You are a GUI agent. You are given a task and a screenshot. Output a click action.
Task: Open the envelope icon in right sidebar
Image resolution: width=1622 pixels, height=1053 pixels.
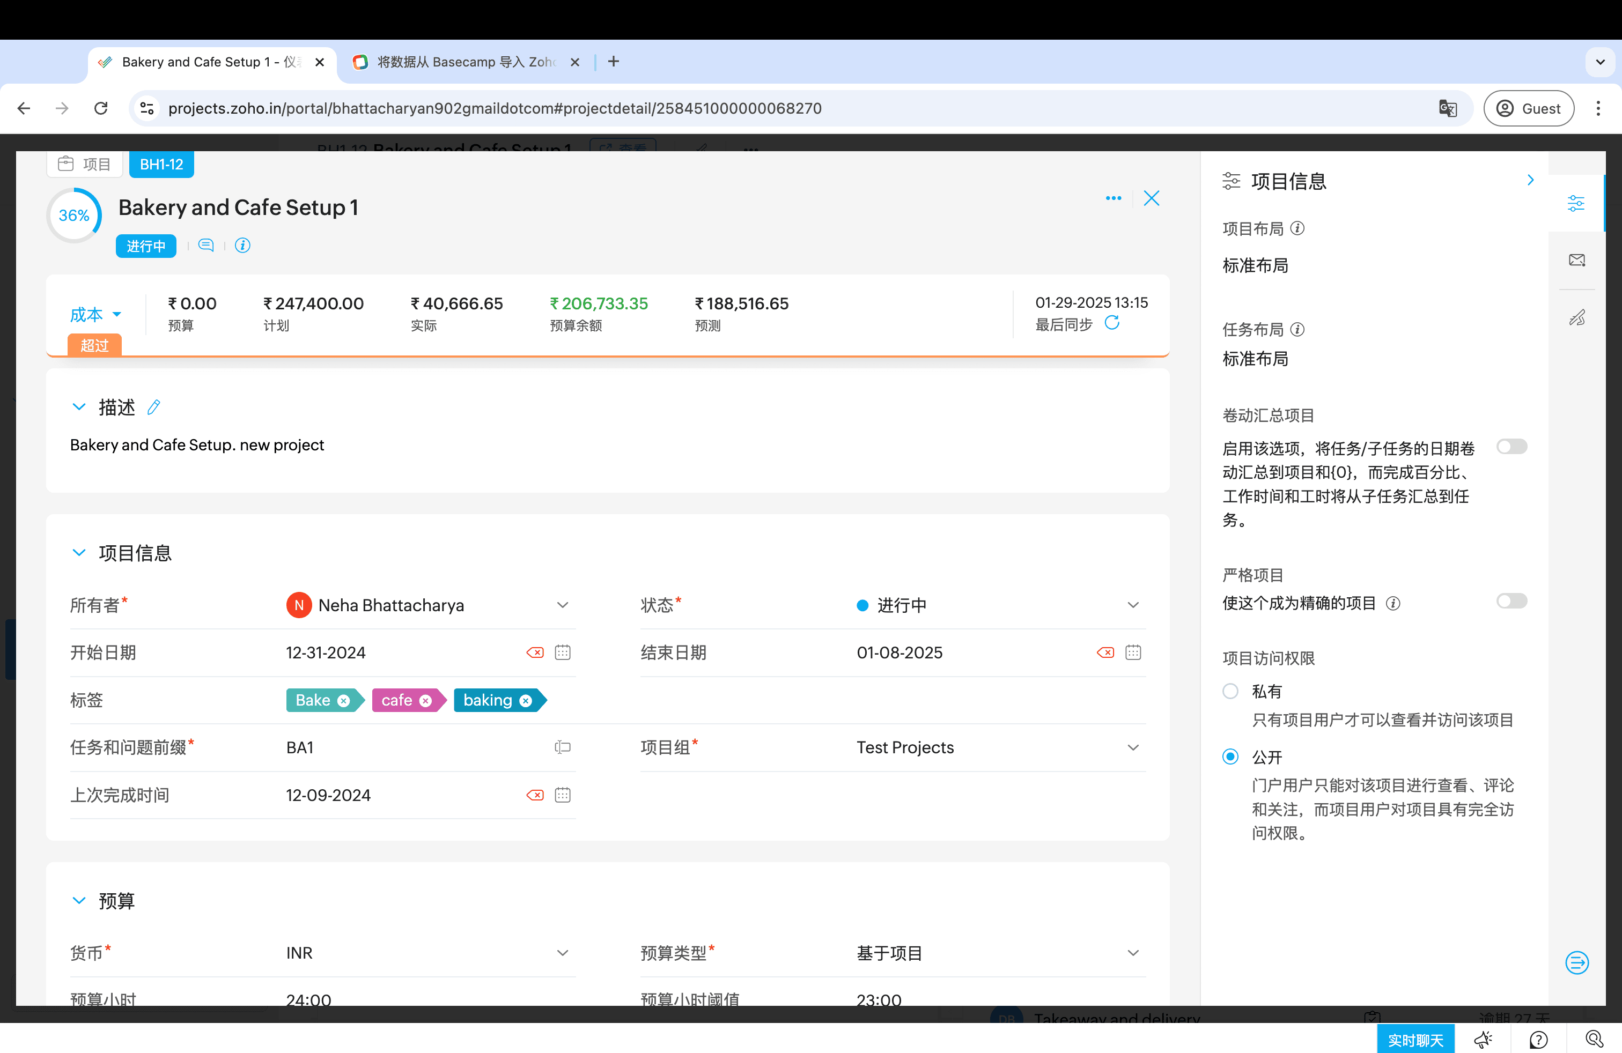click(1576, 260)
